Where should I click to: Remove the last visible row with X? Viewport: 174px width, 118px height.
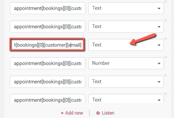tap(165, 94)
